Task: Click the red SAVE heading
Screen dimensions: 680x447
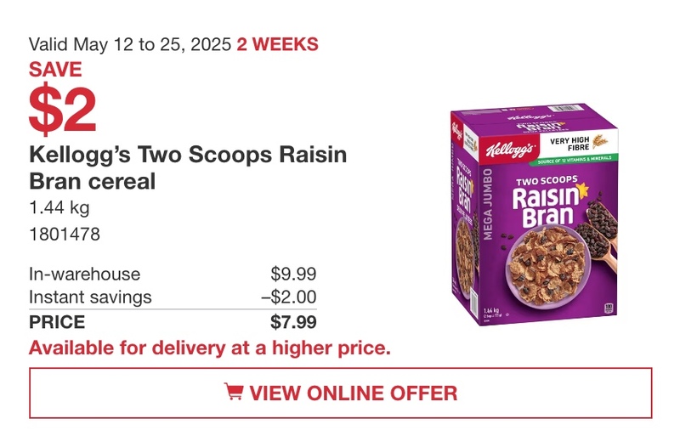Action: 55,70
